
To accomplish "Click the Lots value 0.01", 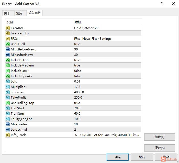I will tap(77, 81).
